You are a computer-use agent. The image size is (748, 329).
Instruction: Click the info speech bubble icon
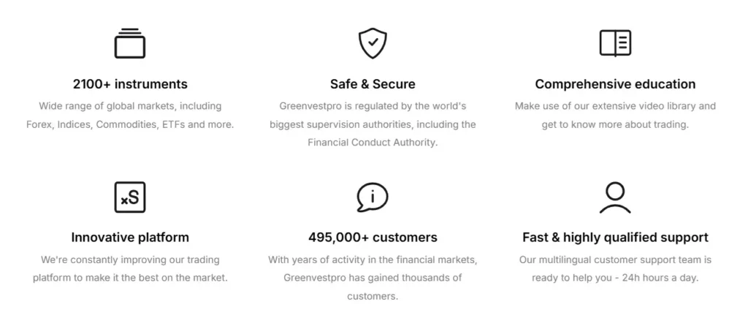373,197
